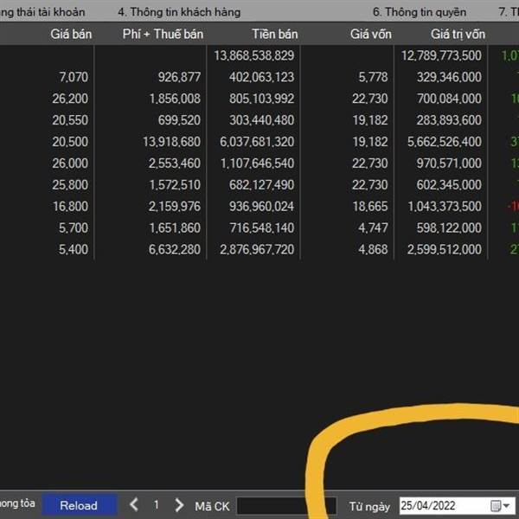Viewport: 519px width, 519px height.
Task: Select fee cell 926,877
Action: 179,77
